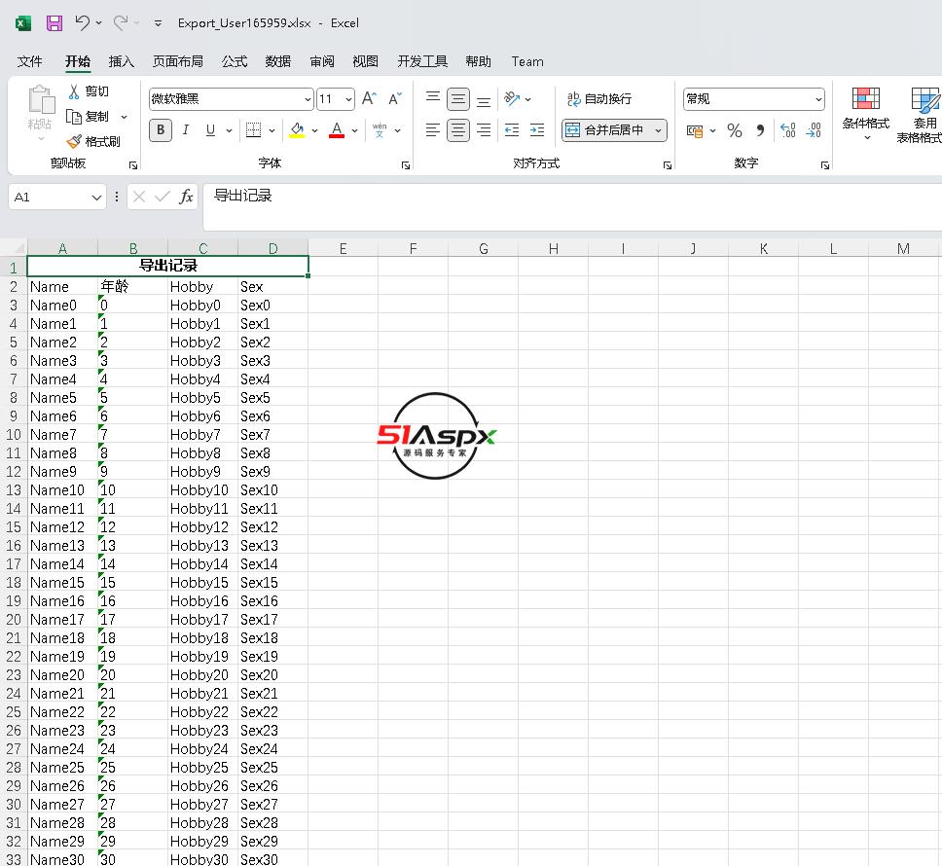Toggle Bold formatting
This screenshot has width=942, height=866.
(161, 129)
